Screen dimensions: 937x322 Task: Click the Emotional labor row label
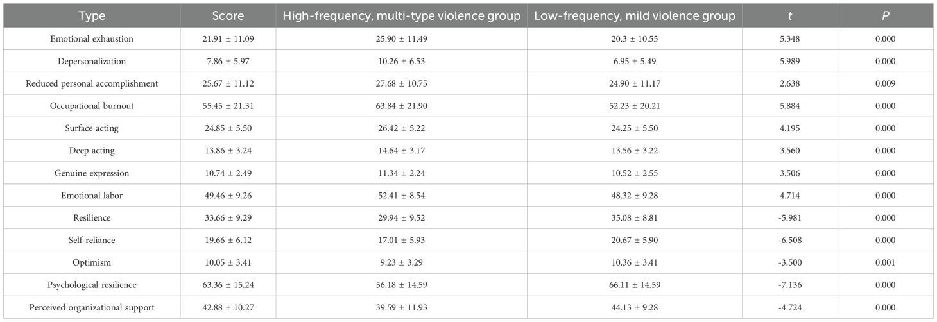[x=92, y=196]
